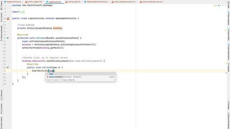Open the Gradle tool window

229,5
